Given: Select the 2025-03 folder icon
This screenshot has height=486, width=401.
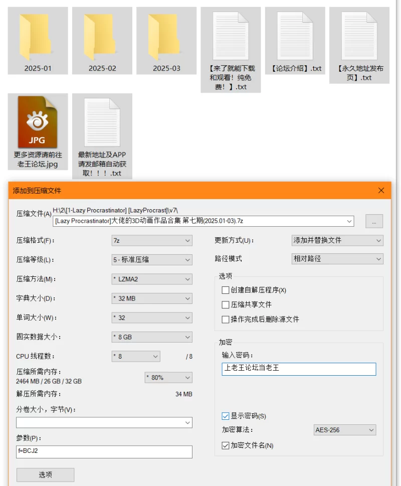Looking at the screenshot, I should point(164,37).
